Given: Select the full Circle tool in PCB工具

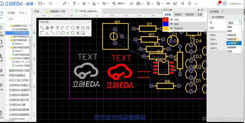Looking at the screenshot, I should click(x=72, y=28).
